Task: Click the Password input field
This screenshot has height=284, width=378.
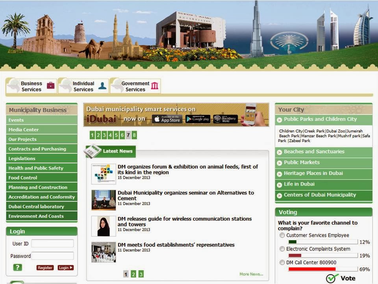Action: click(x=52, y=256)
